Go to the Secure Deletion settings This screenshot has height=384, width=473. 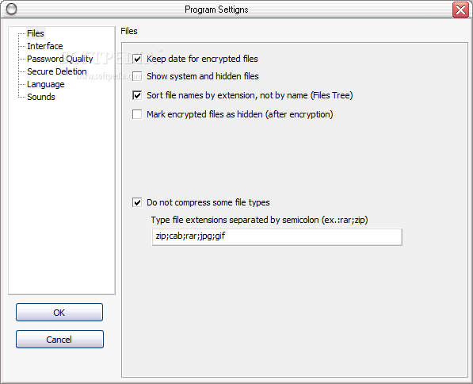point(57,71)
